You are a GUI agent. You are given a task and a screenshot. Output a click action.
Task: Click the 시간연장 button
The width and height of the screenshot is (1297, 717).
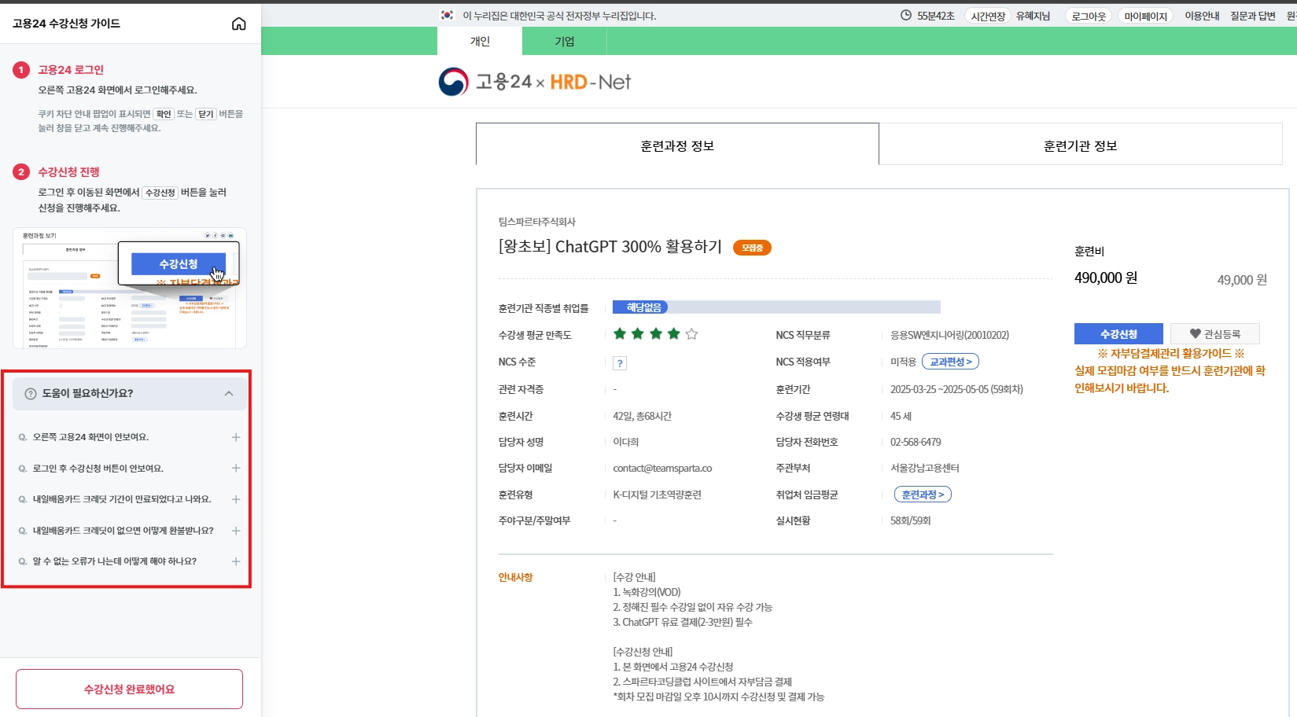(988, 16)
